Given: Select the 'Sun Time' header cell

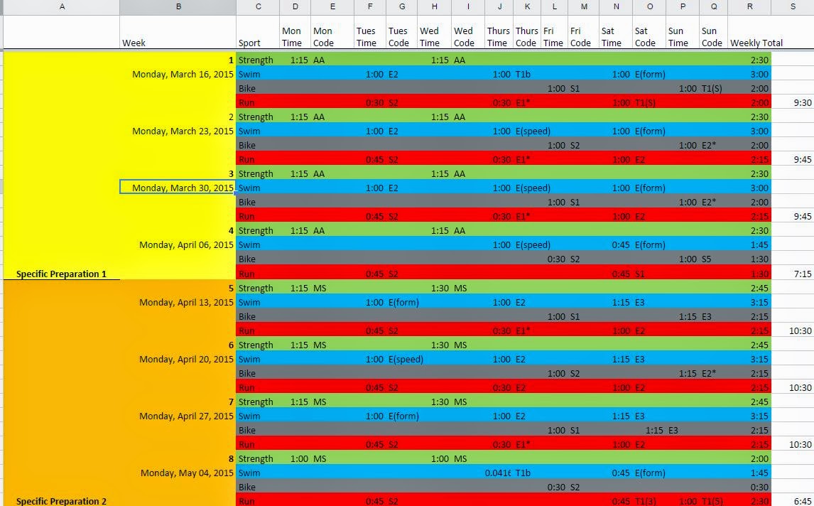Looking at the screenshot, I should pyautogui.click(x=683, y=32).
